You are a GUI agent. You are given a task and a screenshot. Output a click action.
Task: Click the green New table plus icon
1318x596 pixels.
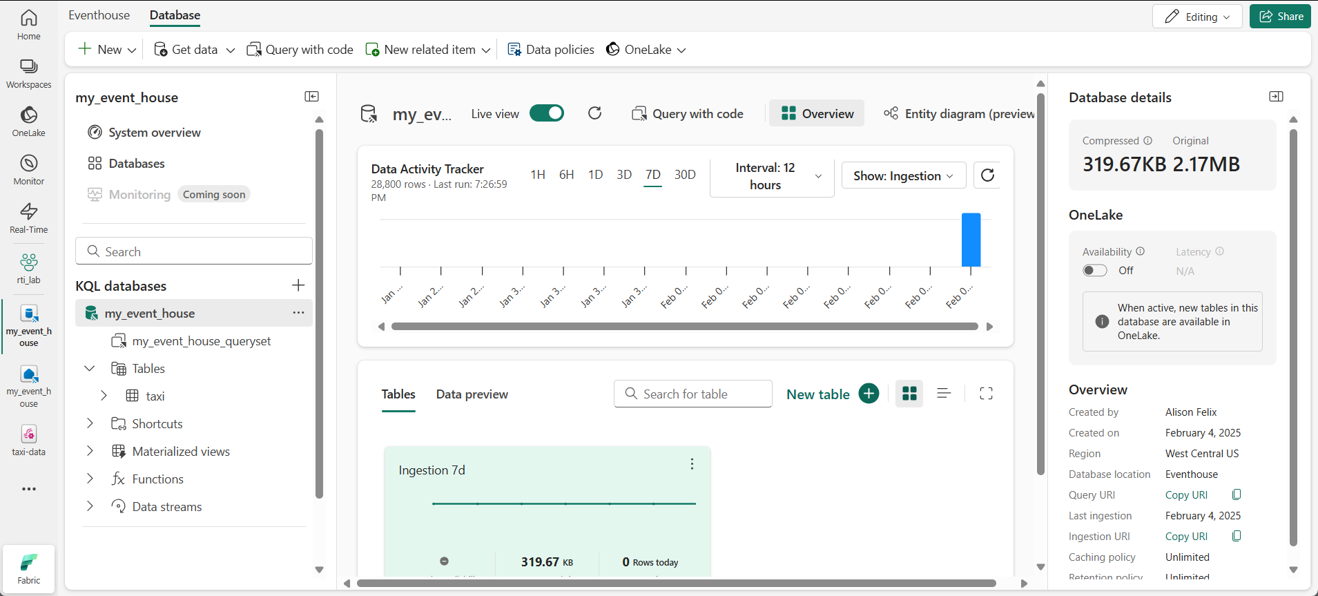pyautogui.click(x=869, y=394)
